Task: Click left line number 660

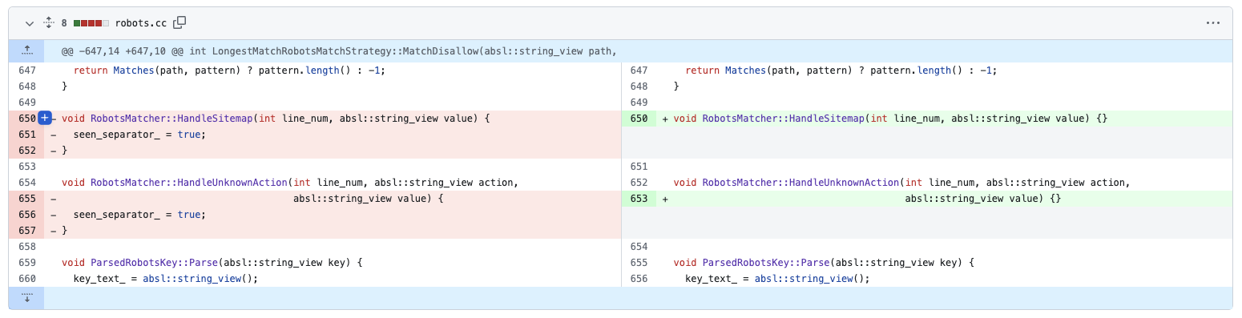Action: pos(26,279)
